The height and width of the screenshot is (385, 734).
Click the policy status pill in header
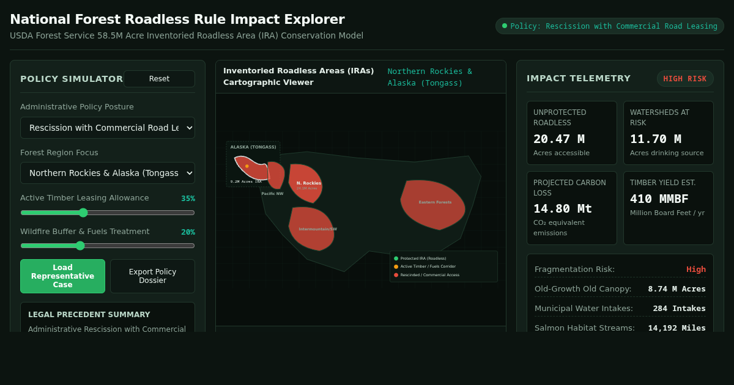click(x=609, y=26)
